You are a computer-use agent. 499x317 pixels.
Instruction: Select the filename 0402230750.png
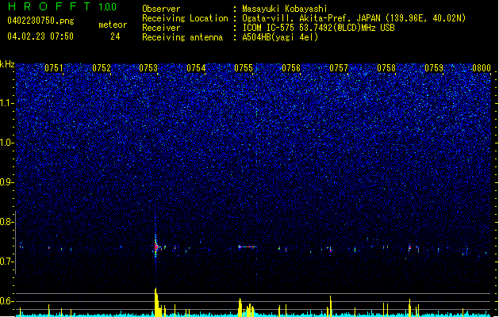(40, 21)
